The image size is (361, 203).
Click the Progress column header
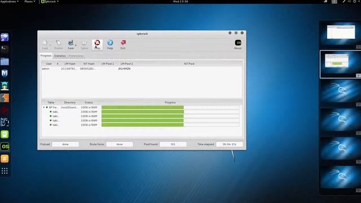coord(170,103)
